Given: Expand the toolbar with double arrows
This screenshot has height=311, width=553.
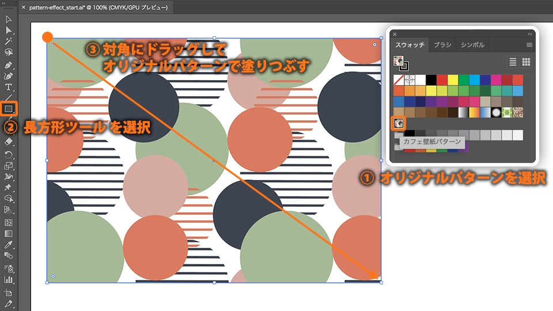Looking at the screenshot, I should tap(3, 3).
